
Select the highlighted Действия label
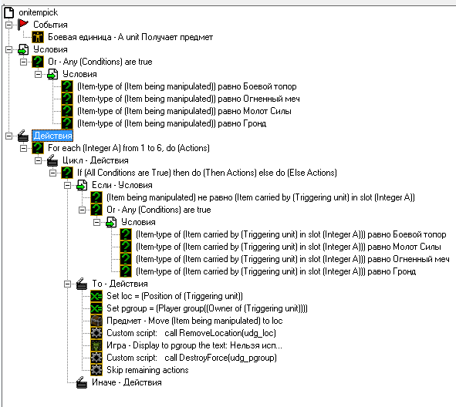(52, 136)
